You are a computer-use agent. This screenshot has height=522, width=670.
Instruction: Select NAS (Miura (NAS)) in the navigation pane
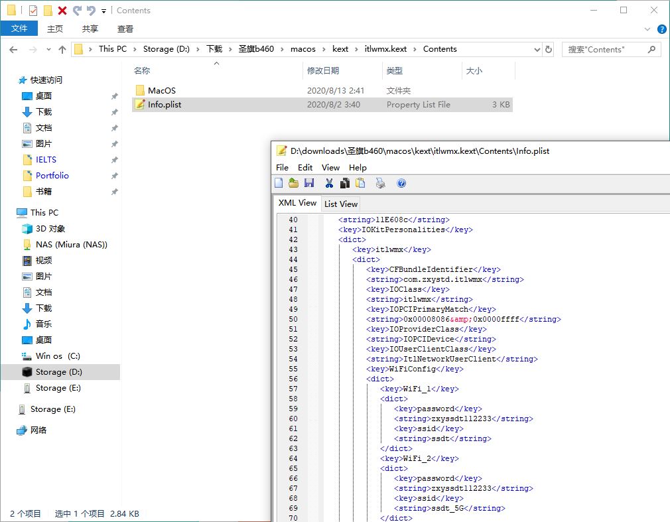pyautogui.click(x=71, y=244)
